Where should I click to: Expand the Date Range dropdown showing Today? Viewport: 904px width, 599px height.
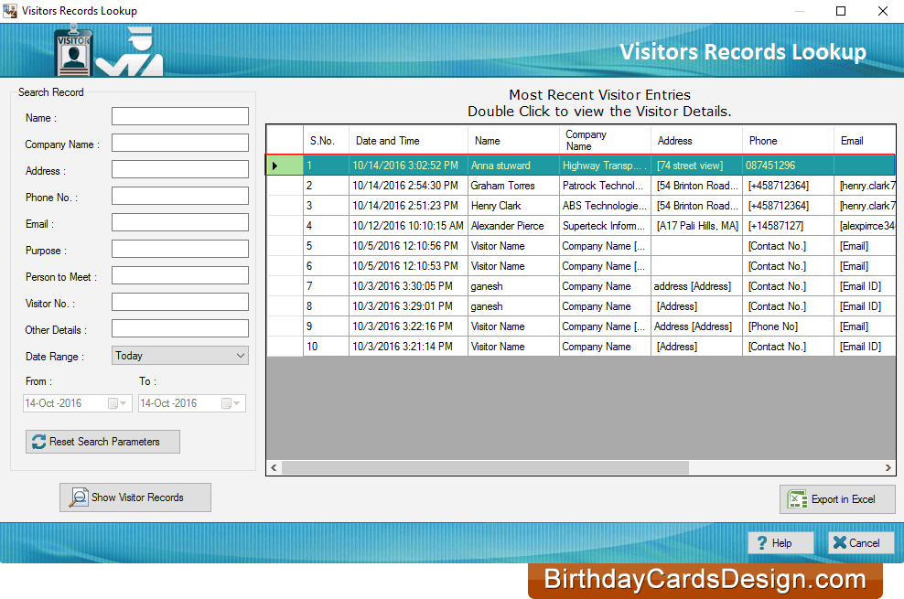pyautogui.click(x=241, y=356)
